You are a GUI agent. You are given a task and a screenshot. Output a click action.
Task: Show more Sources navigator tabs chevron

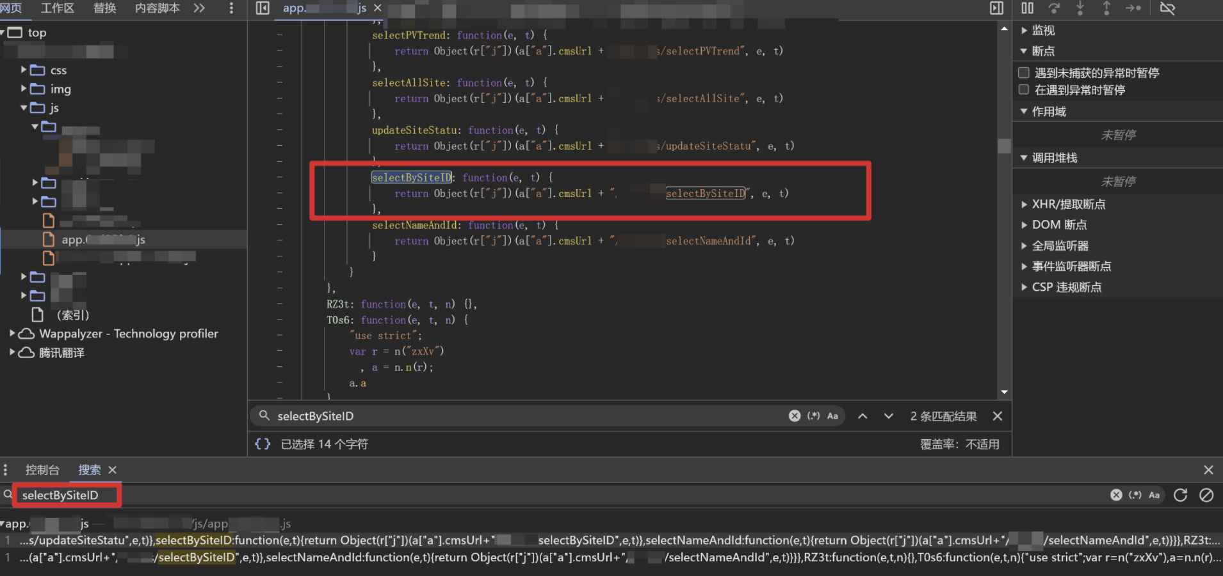(x=199, y=8)
